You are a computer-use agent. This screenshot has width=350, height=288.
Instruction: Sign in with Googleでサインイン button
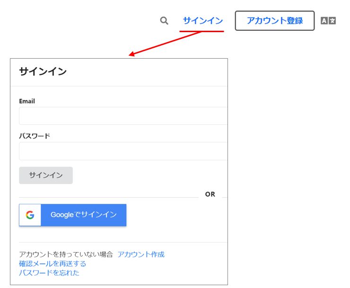(x=72, y=215)
